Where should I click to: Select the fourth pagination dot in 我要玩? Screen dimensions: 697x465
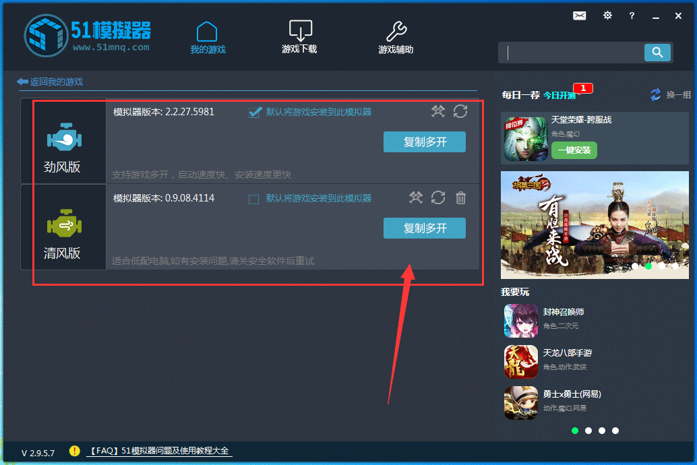click(x=615, y=430)
